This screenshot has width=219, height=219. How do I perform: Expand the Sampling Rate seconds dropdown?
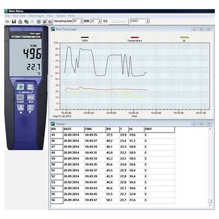(99, 21)
